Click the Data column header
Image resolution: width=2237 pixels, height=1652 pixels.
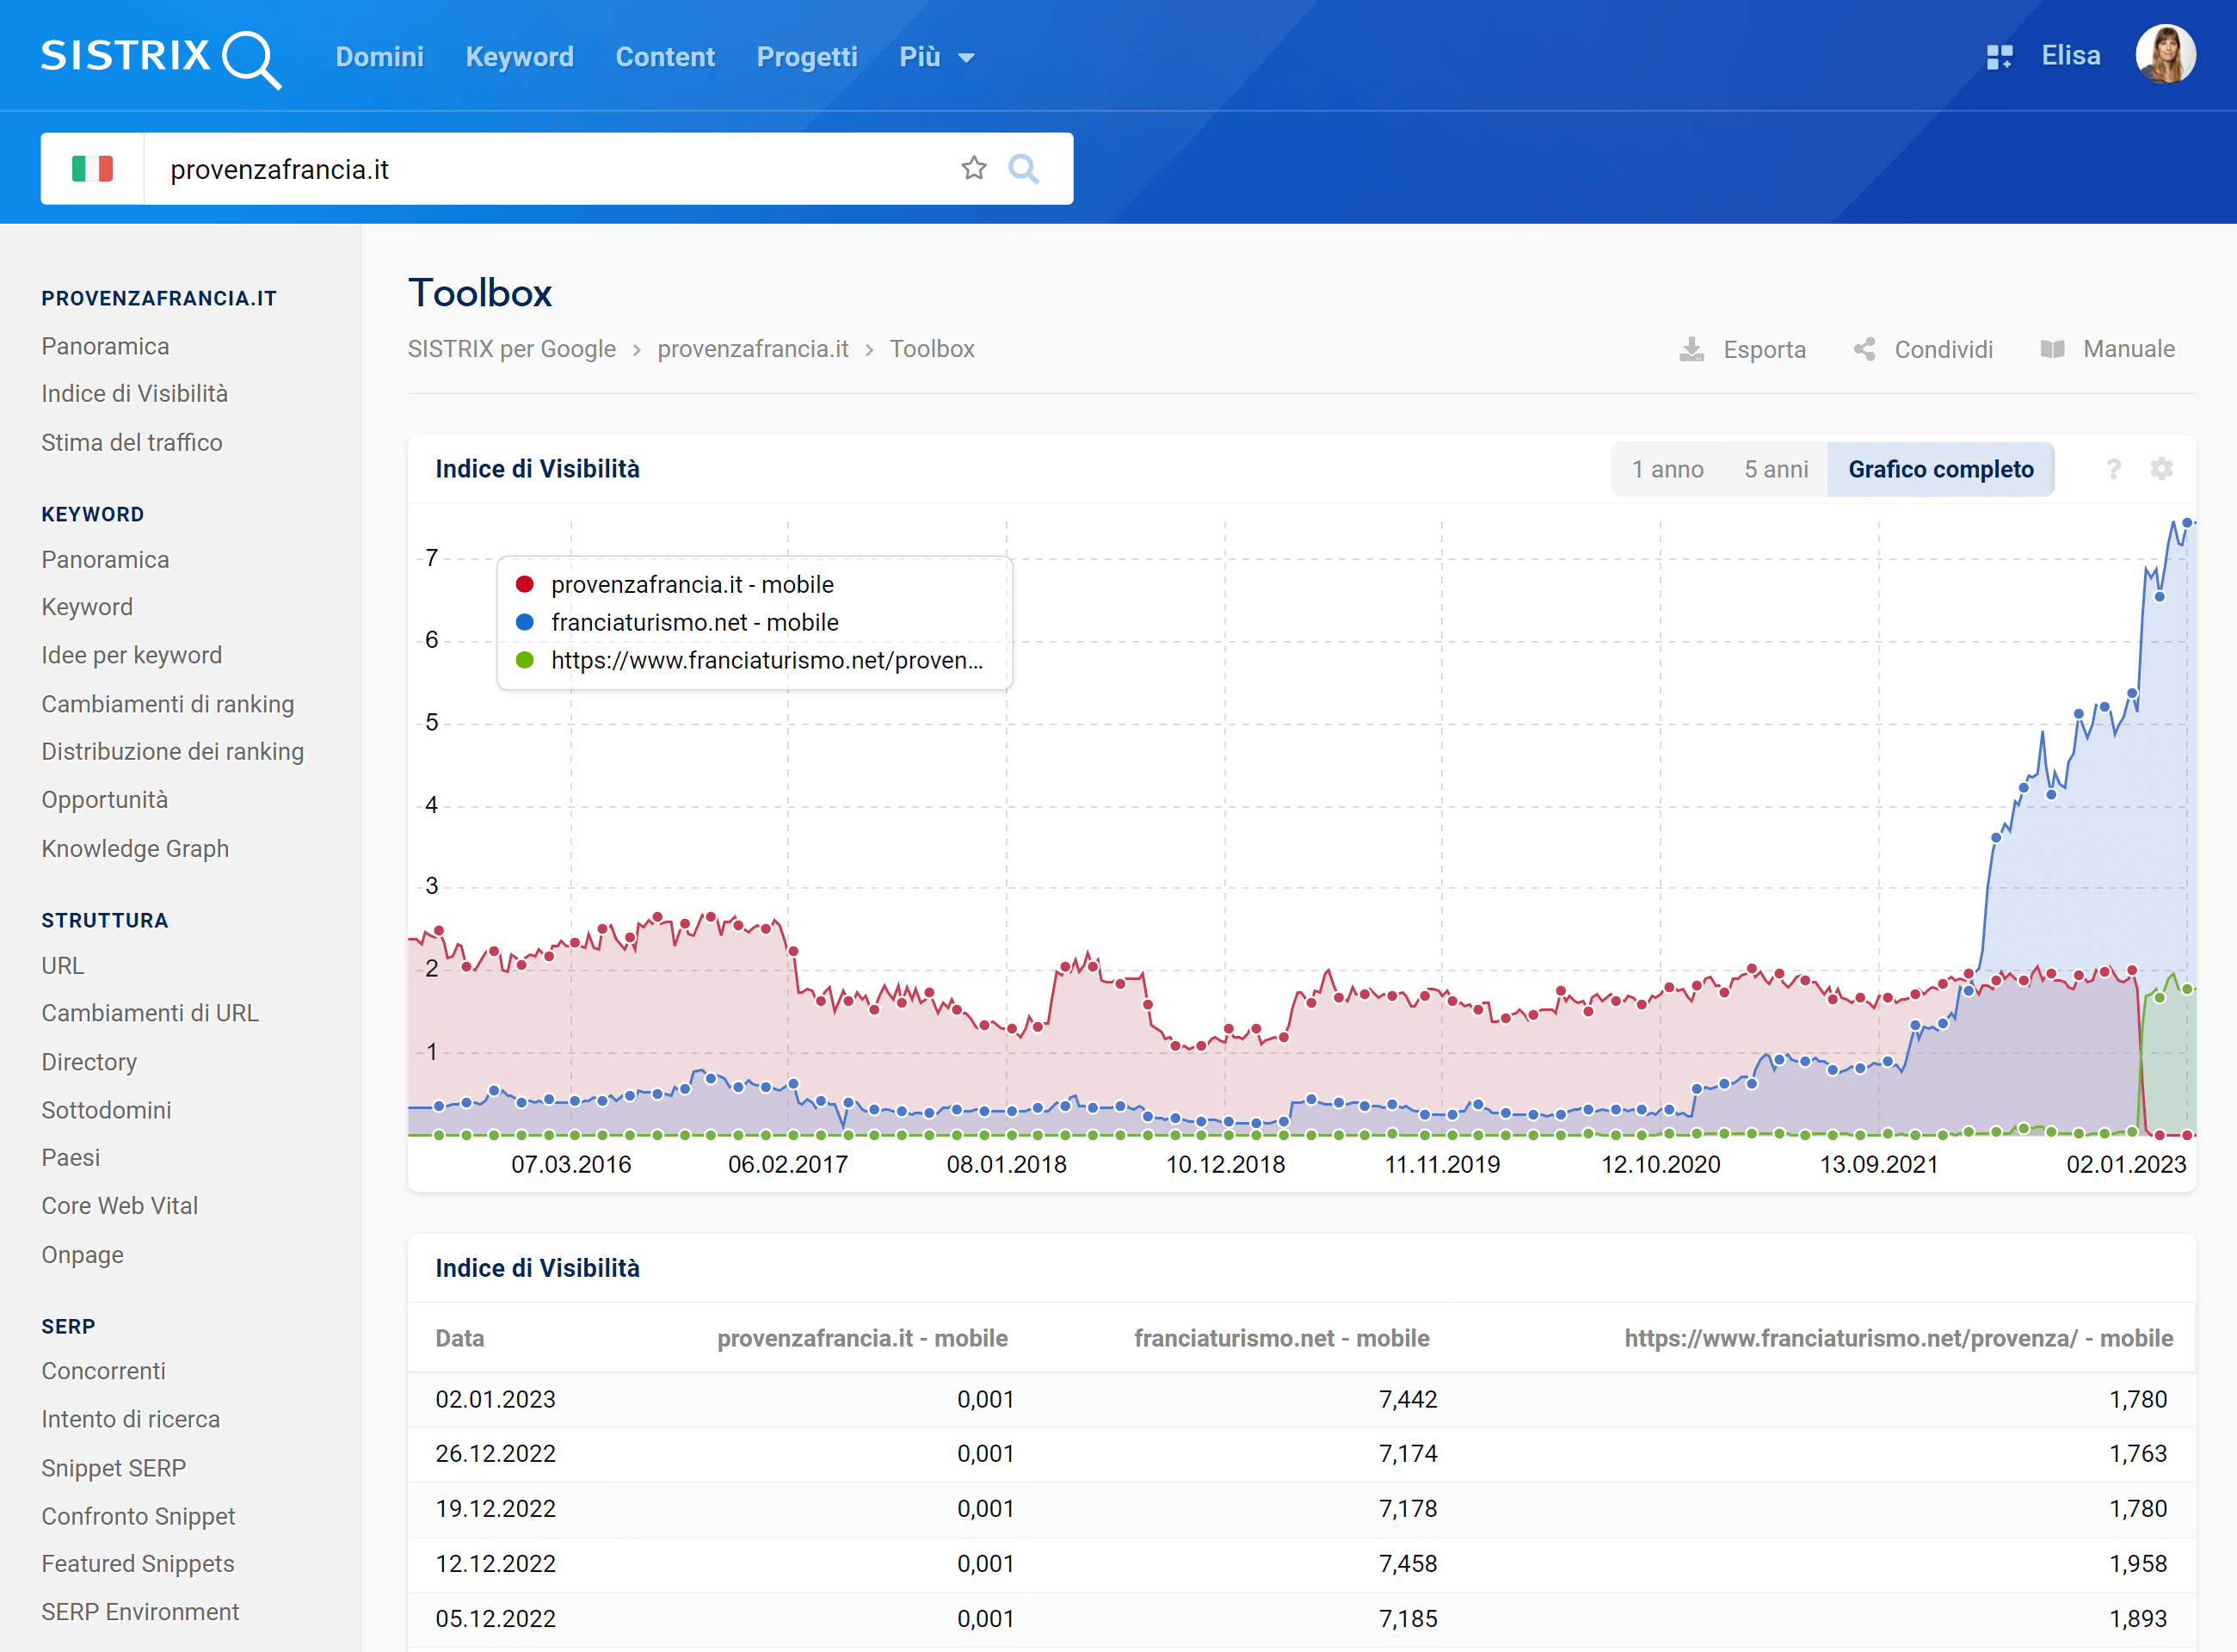(x=460, y=1338)
